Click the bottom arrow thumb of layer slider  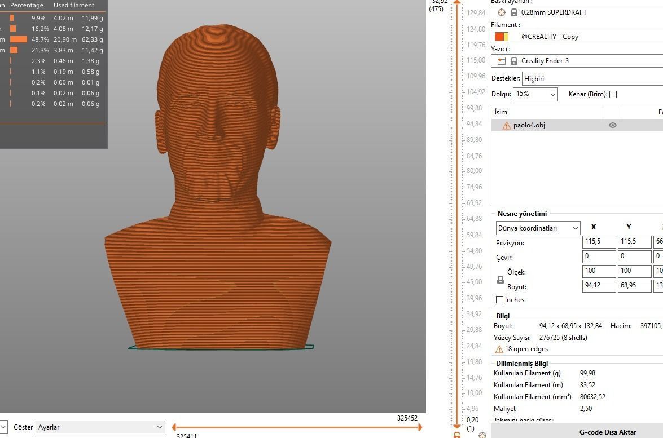(456, 426)
